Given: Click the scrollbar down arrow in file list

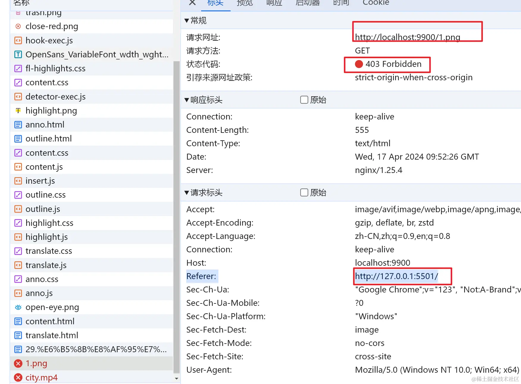Looking at the screenshot, I should click(176, 379).
